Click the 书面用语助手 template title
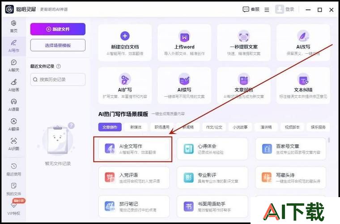 (x=212, y=204)
